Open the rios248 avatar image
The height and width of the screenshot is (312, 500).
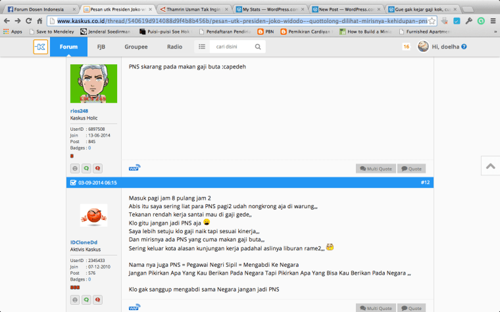pyautogui.click(x=93, y=83)
